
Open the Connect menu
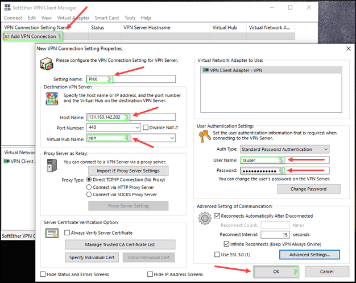tap(13, 18)
